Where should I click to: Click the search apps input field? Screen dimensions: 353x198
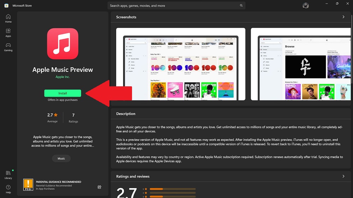[173, 6]
